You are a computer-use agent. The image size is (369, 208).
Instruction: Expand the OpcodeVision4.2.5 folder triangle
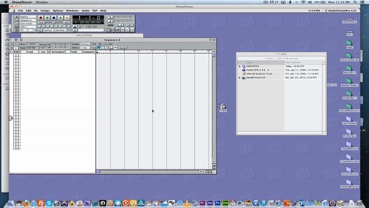click(x=240, y=77)
